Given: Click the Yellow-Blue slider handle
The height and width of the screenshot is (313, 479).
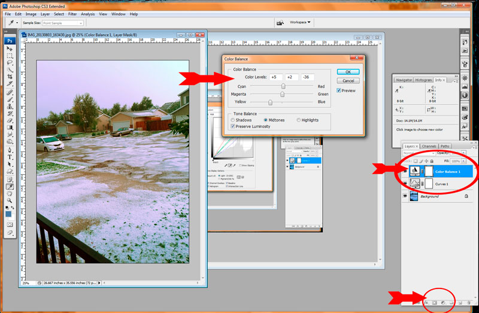Looking at the screenshot, I should coord(270,102).
